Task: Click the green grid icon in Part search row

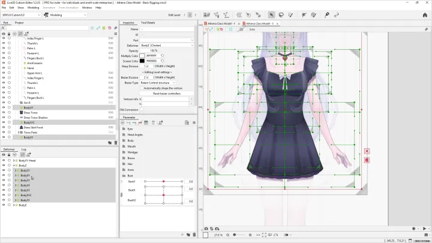Action: click(x=104, y=28)
